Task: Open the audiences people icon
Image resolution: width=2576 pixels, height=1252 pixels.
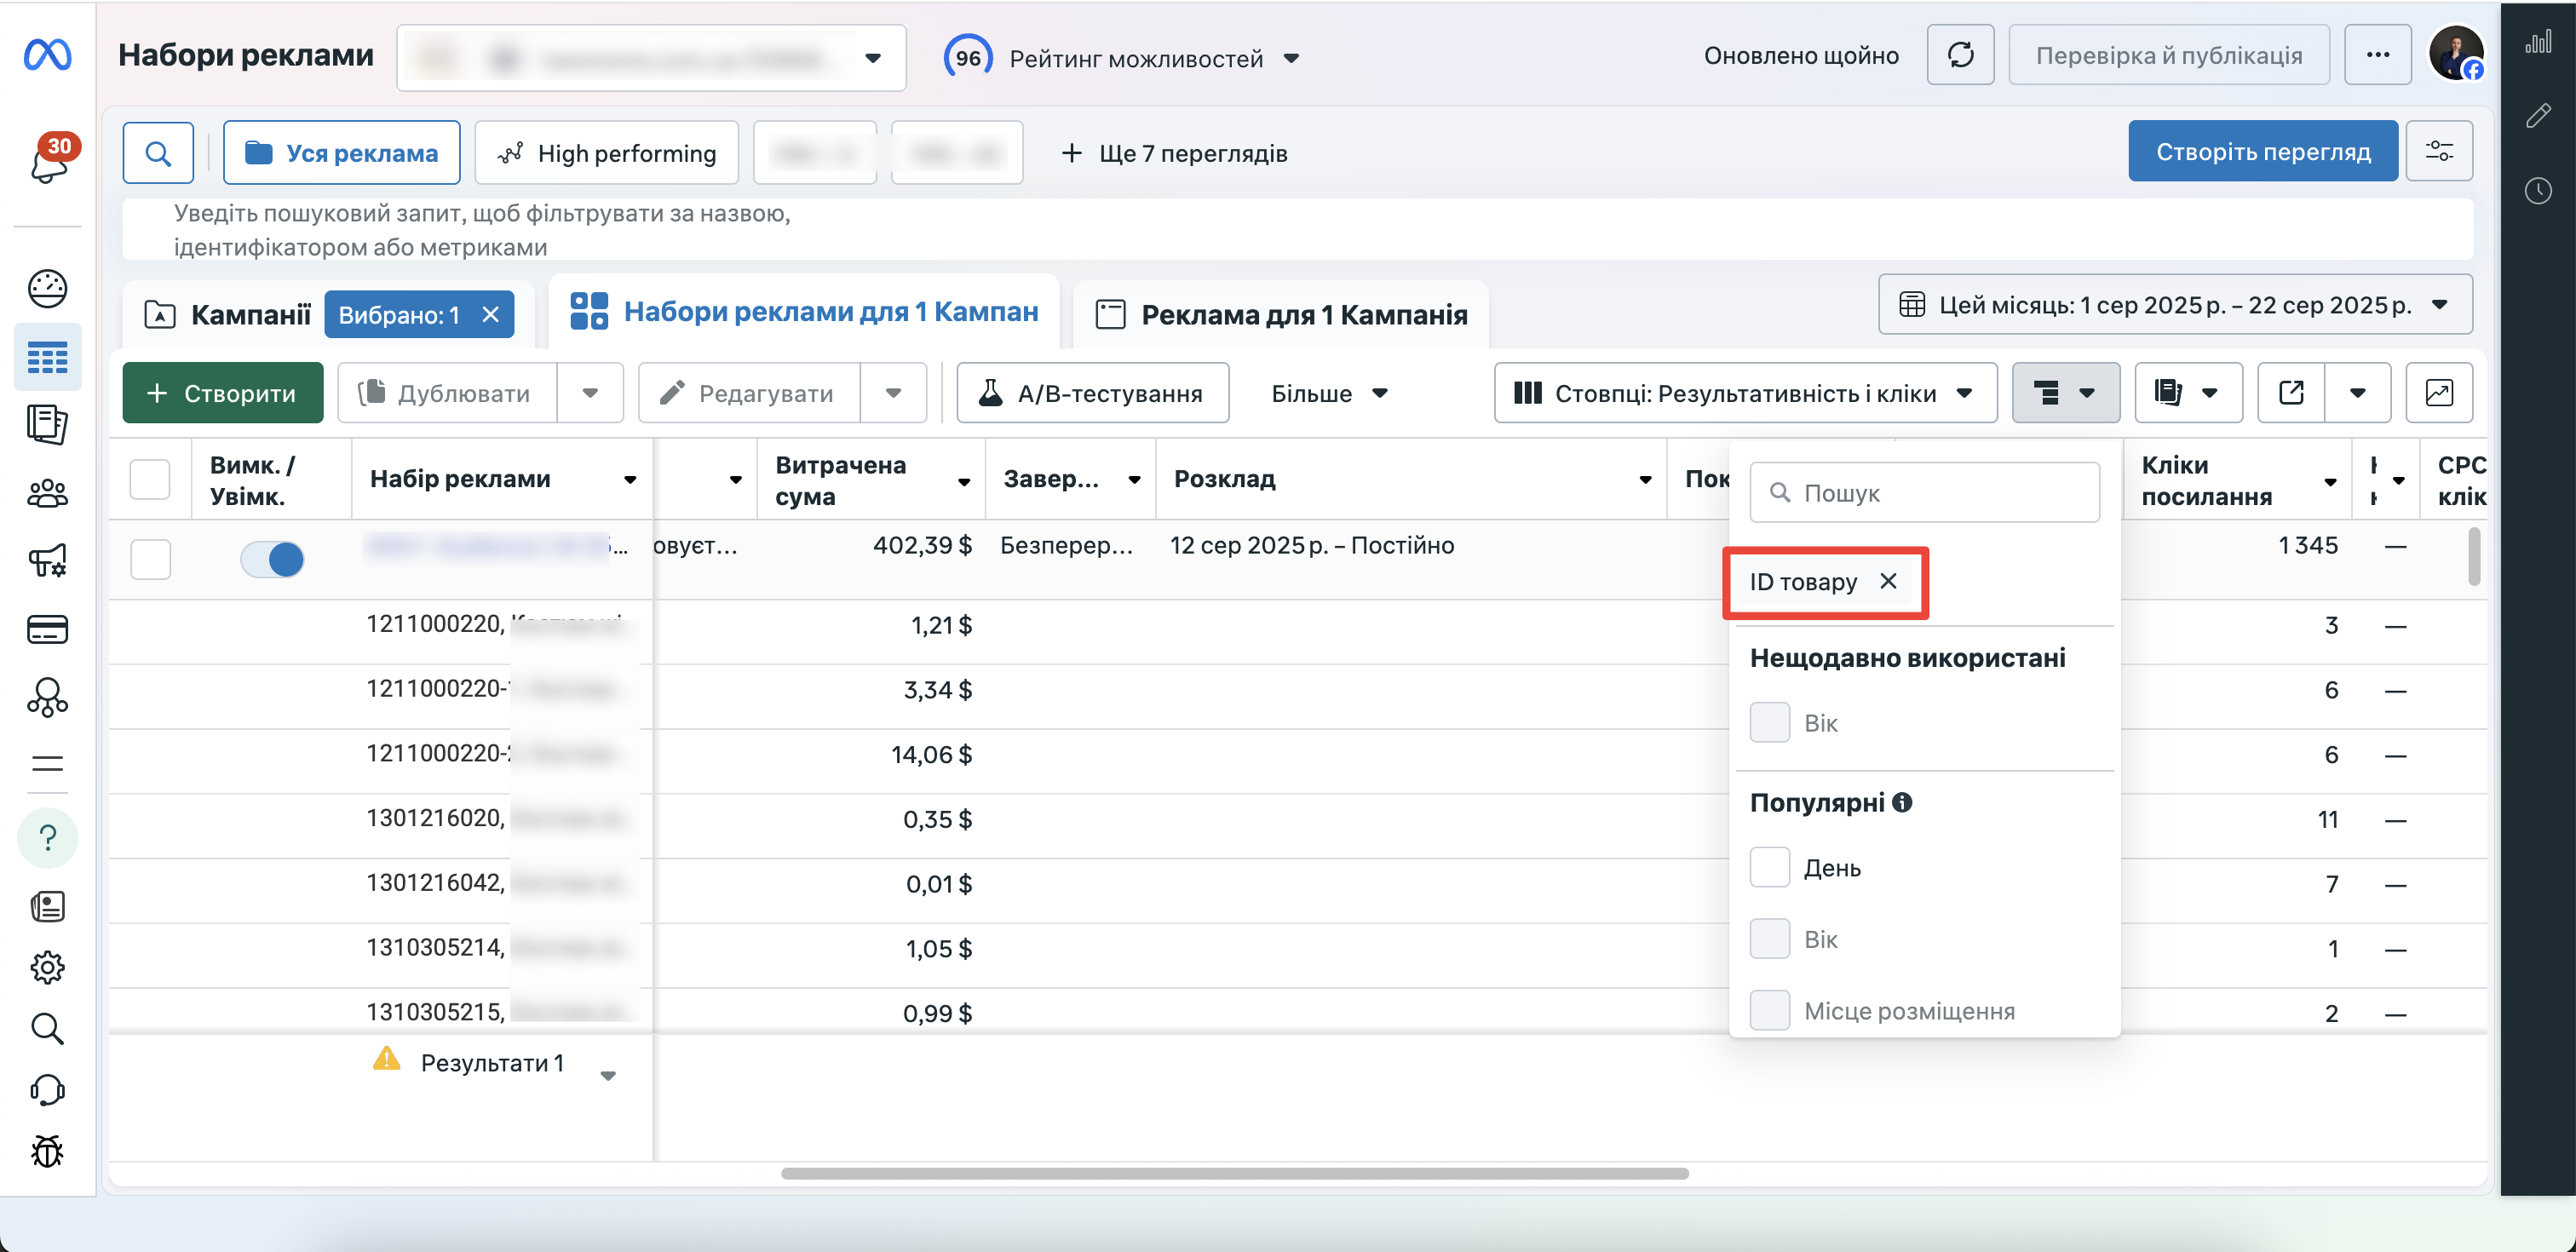Action: coord(47,493)
